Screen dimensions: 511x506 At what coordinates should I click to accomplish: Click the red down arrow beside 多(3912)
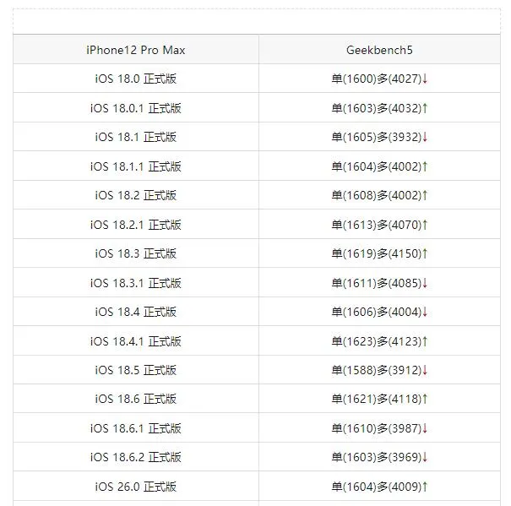tap(425, 370)
